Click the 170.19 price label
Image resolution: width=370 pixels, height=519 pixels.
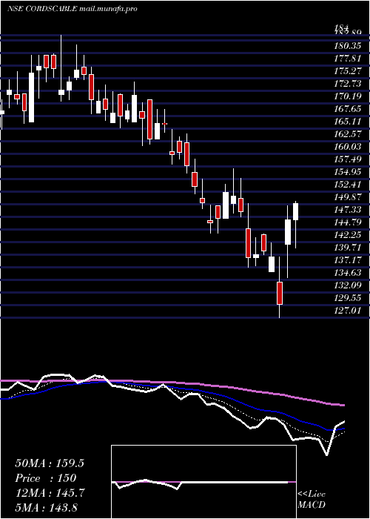[x=348, y=96]
